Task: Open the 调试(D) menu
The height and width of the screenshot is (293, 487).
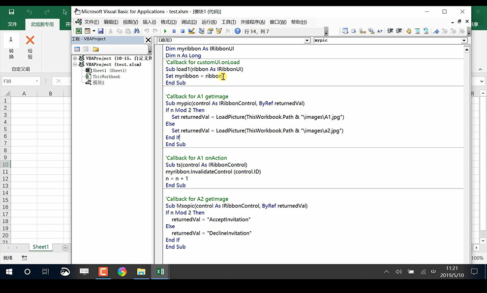Action: (x=189, y=22)
